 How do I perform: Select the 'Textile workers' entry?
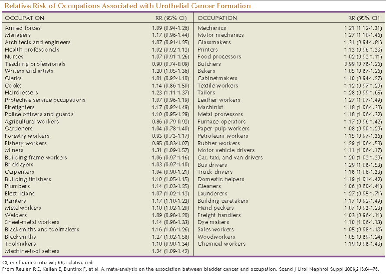click(x=218, y=86)
